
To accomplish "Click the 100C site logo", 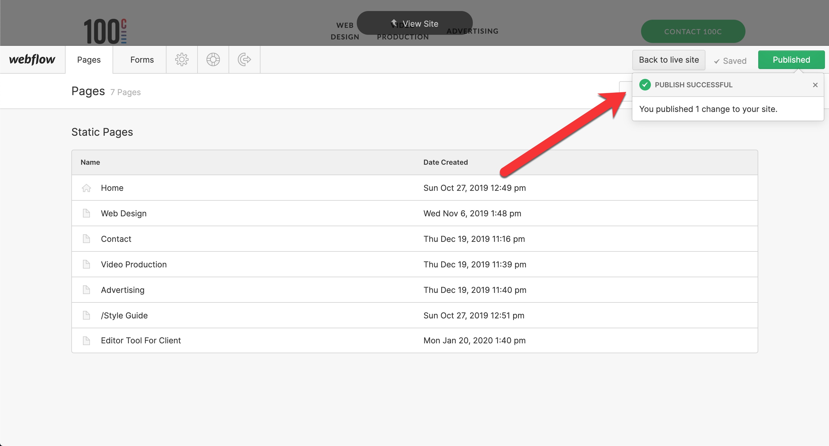I will pyautogui.click(x=105, y=31).
